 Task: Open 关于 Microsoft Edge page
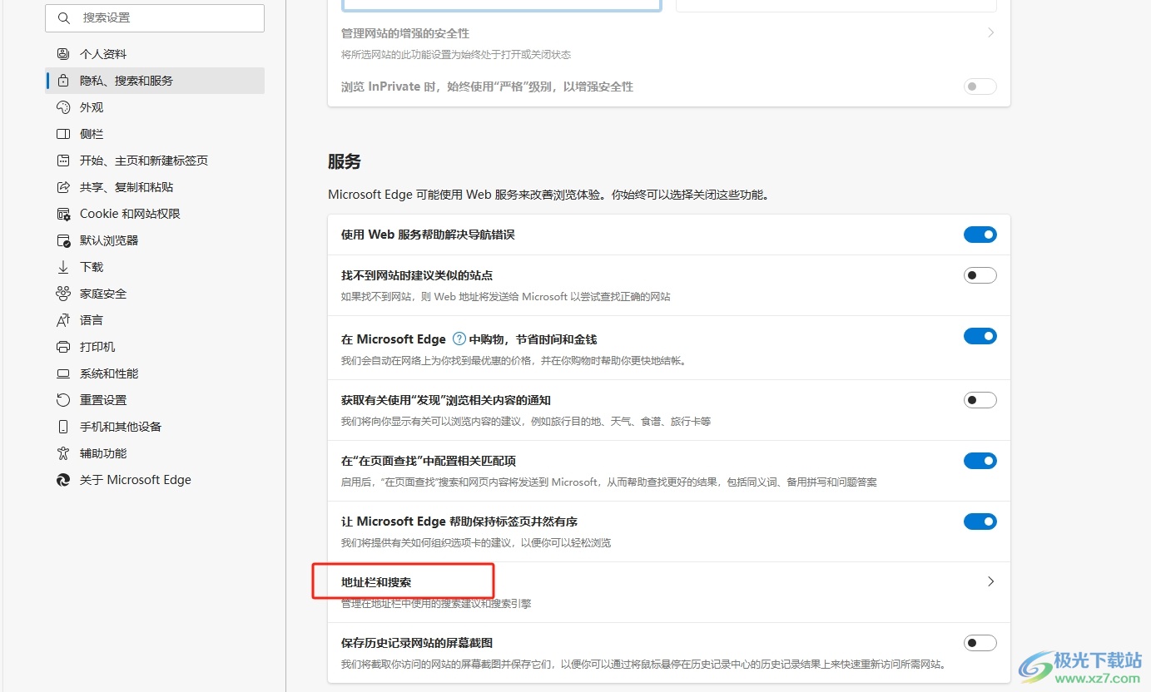(x=155, y=480)
